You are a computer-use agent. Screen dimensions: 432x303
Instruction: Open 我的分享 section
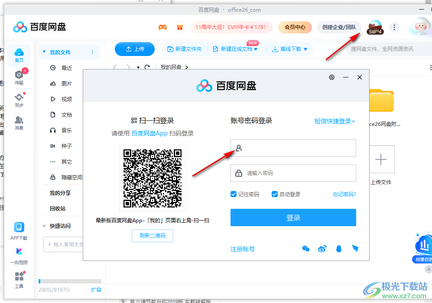(x=60, y=193)
